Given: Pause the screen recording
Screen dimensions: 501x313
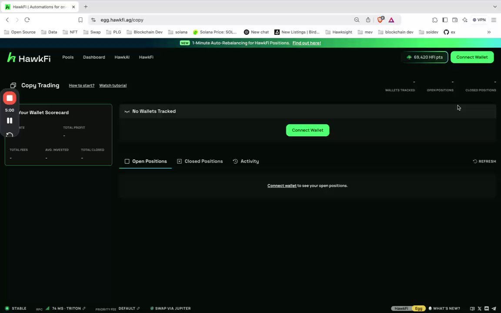Looking at the screenshot, I should 10,120.
